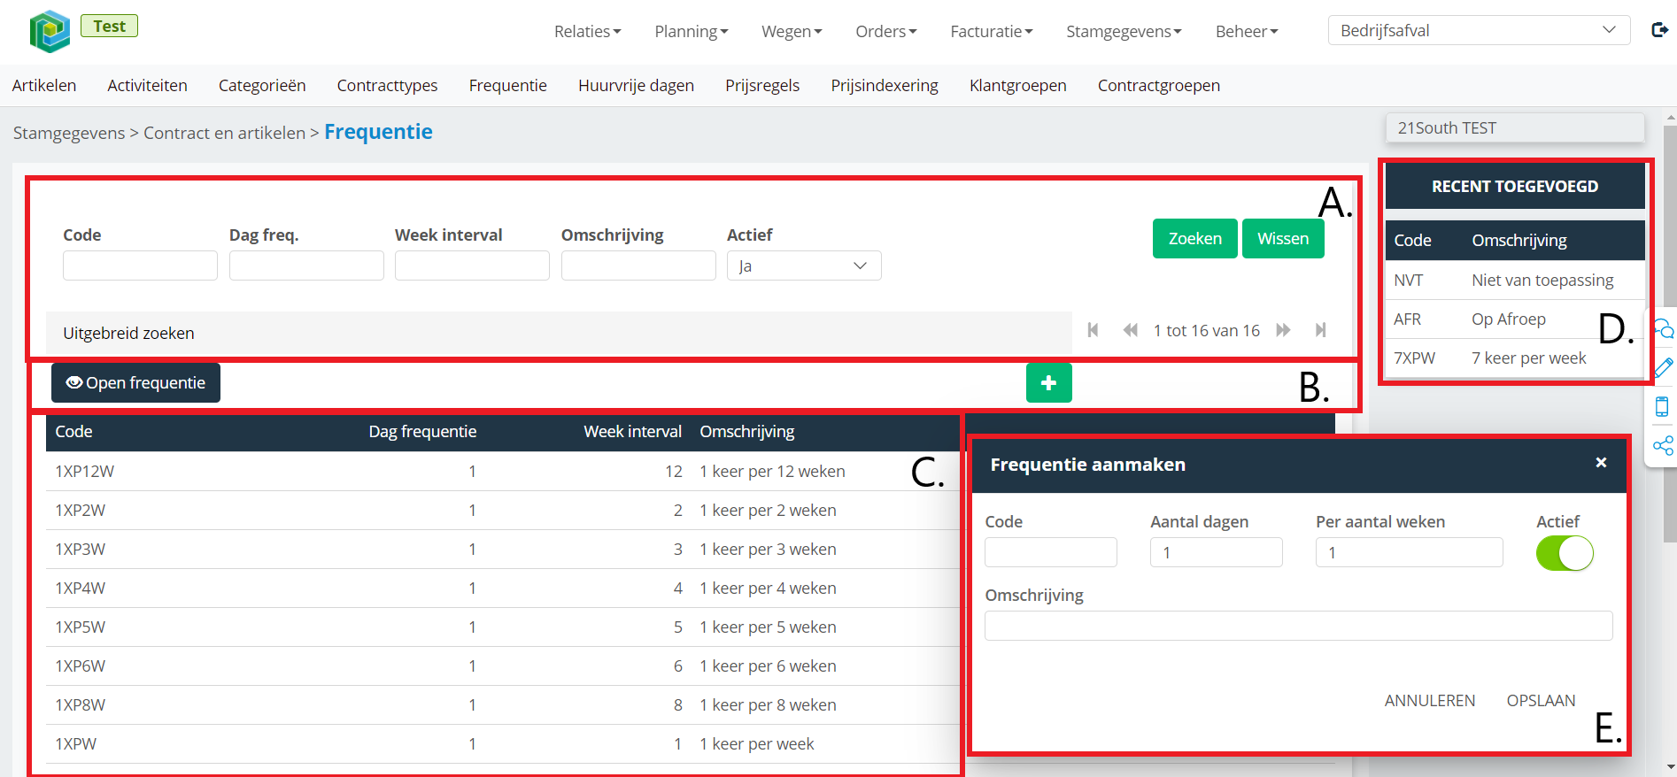Screen dimensions: 1677x777
Task: Open the chat icon in the side panel
Action: [1663, 329]
